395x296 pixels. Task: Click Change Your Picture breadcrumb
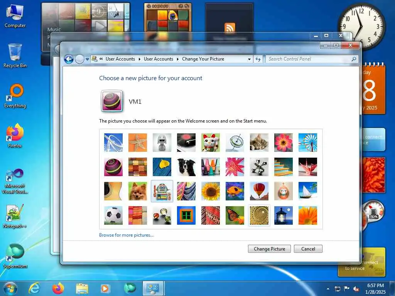[203, 59]
